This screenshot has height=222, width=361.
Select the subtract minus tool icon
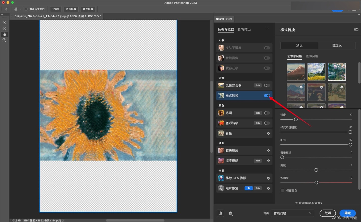pos(4,28)
